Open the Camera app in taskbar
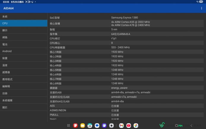The width and height of the screenshot is (206, 129). 111,126
